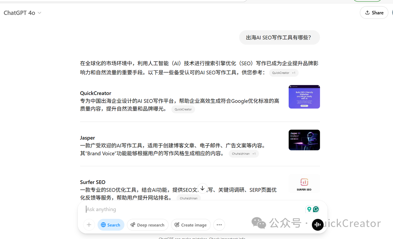
Task: Toggle the Create image option
Action: (x=191, y=225)
